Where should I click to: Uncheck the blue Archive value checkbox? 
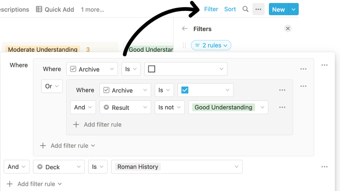click(185, 90)
